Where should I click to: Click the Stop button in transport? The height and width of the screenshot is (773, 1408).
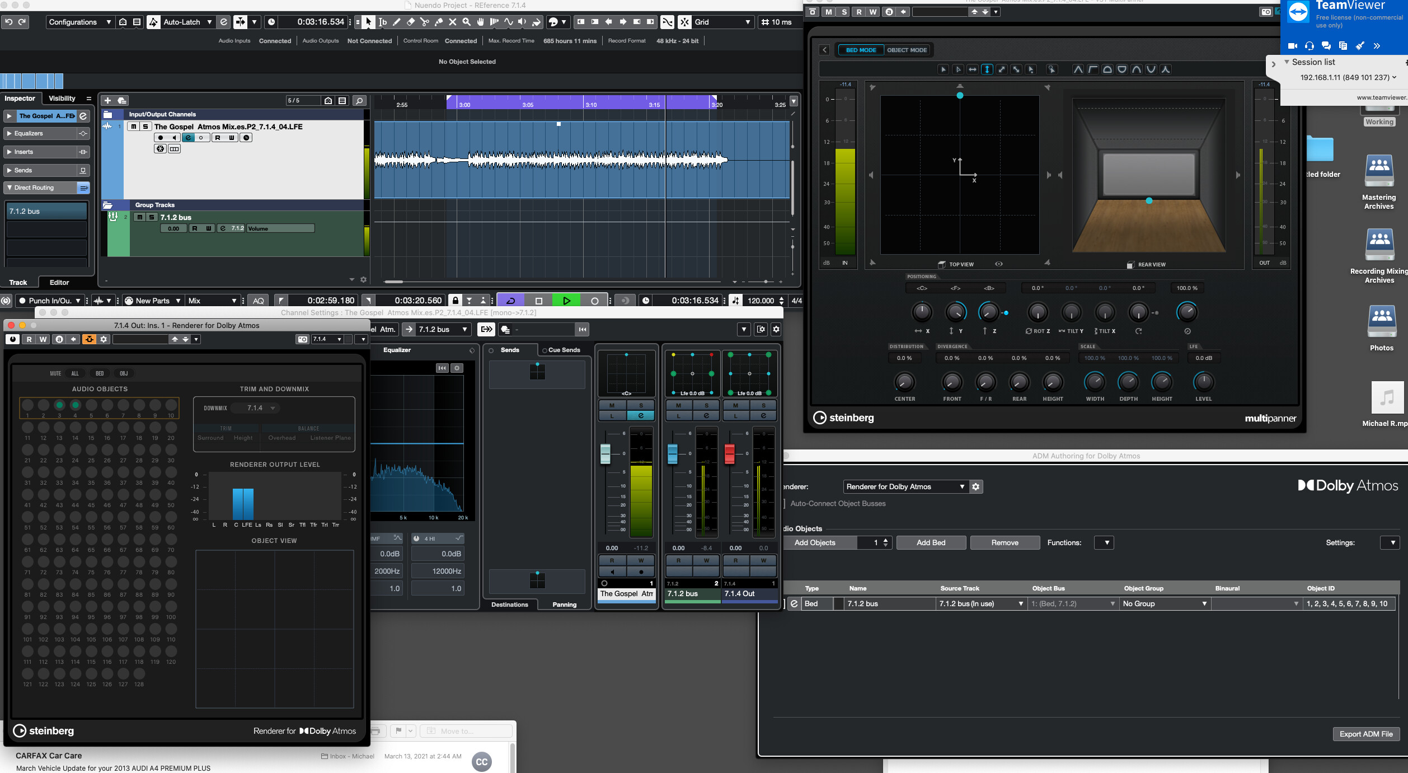coord(539,301)
